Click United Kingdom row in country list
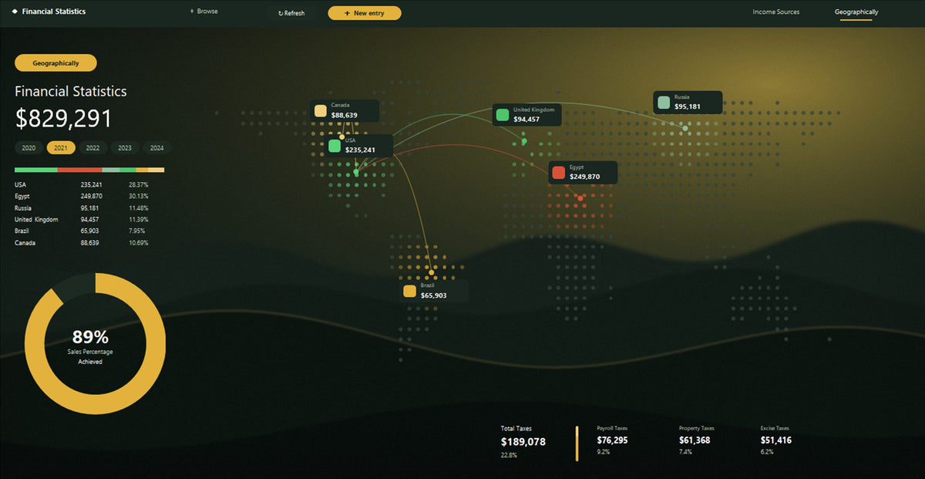The height and width of the screenshot is (479, 925). pos(82,220)
